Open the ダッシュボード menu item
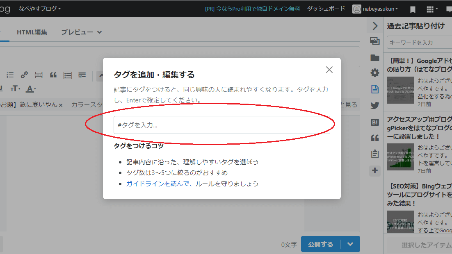 [x=326, y=8]
